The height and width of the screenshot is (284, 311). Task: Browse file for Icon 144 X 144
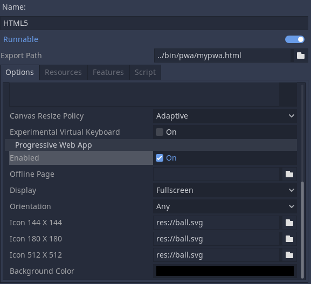289,223
